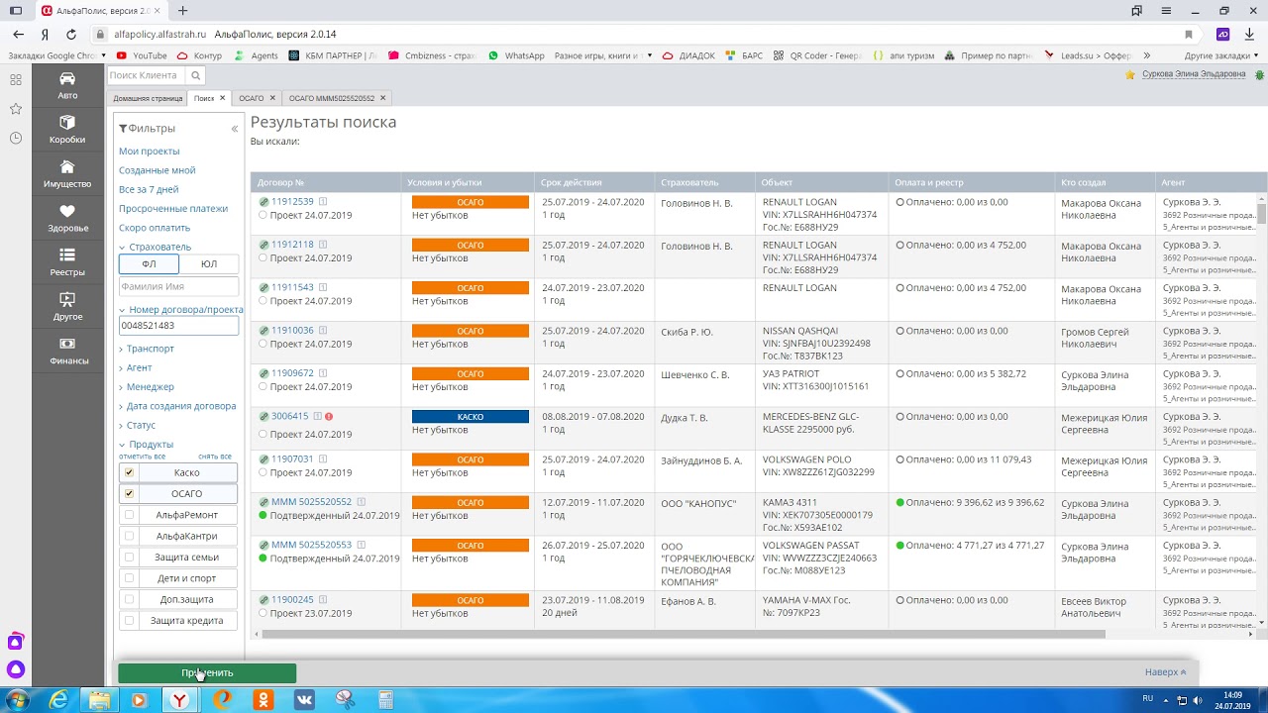The width and height of the screenshot is (1268, 713).
Task: Collapse the Номер договора/проекта filter section
Action: click(x=180, y=310)
